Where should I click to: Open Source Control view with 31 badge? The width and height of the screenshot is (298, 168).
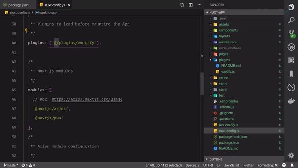[291, 34]
